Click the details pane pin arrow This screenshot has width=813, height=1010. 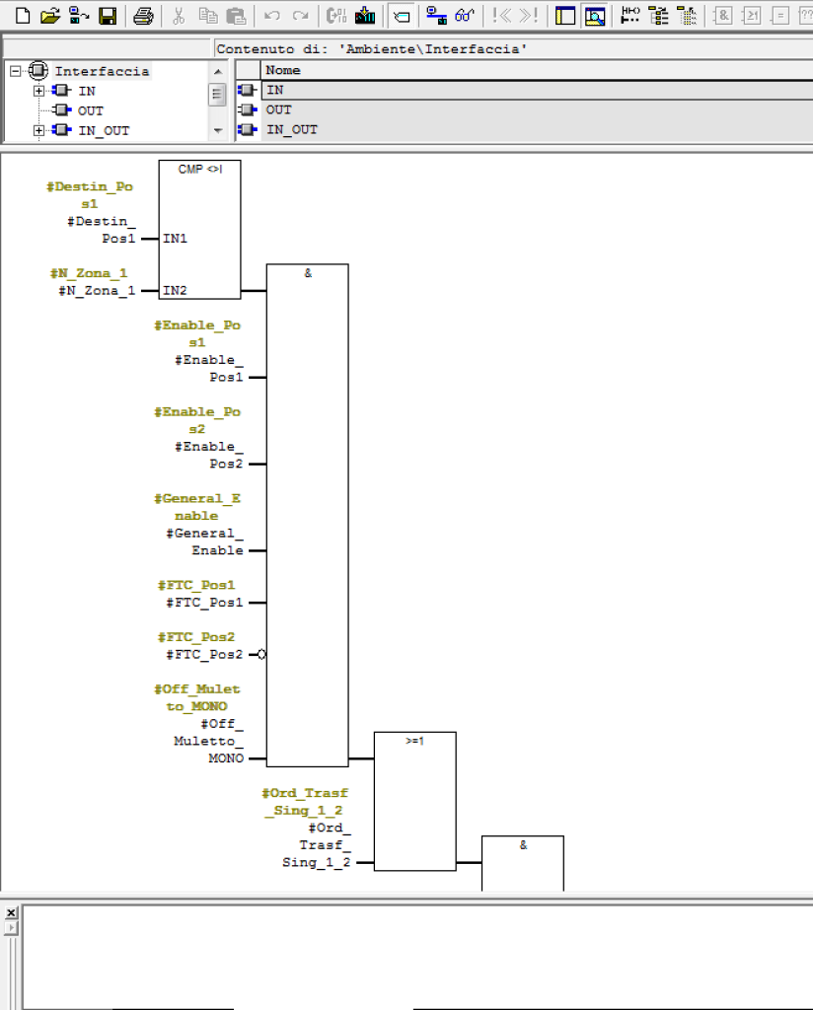[x=11, y=928]
